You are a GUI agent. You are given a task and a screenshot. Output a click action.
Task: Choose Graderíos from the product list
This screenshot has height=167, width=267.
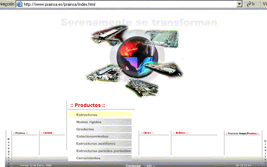pos(100,129)
